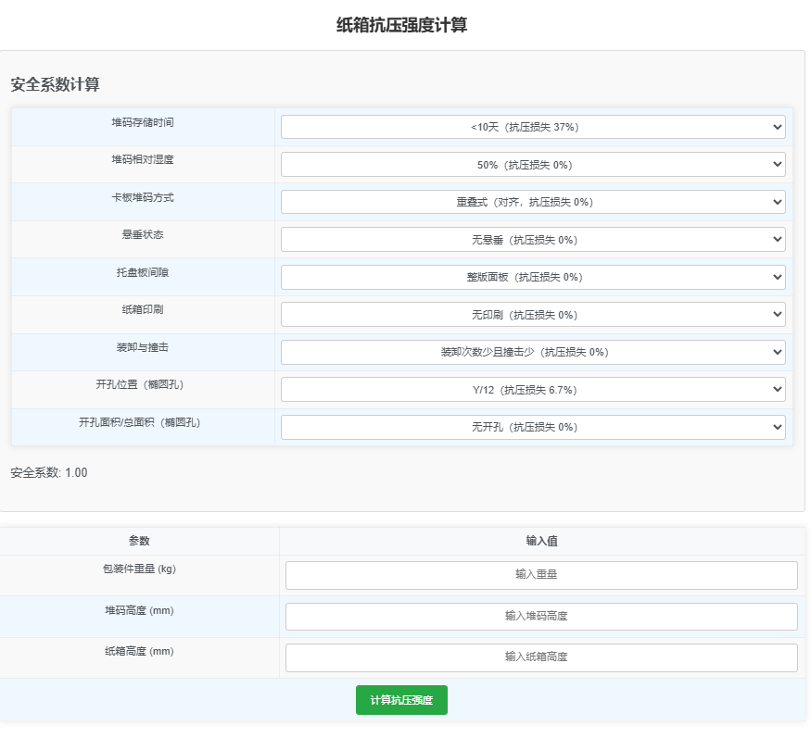Click the 堆码高度 (mm) input field
The image size is (811, 738).
coord(542,616)
